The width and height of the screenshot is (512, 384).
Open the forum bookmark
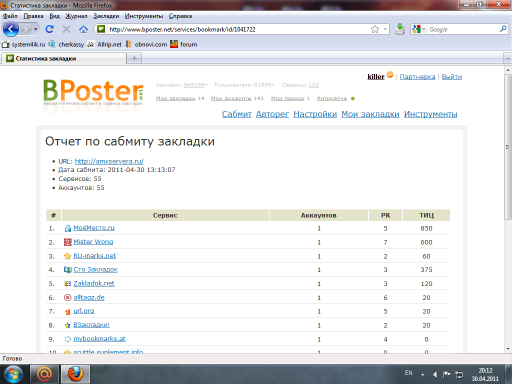(183, 44)
